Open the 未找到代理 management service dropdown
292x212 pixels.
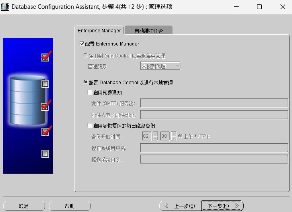160,66
